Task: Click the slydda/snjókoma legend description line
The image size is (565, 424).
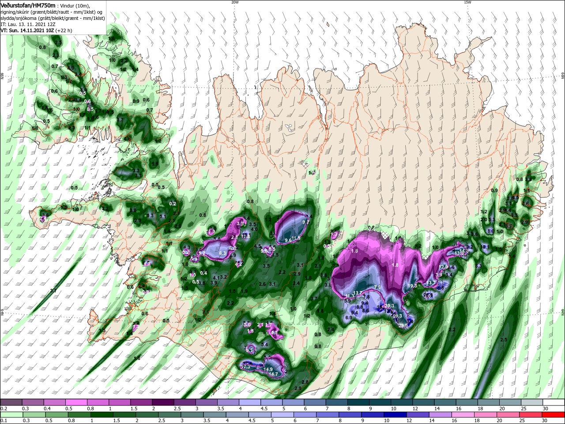Action: (53, 18)
